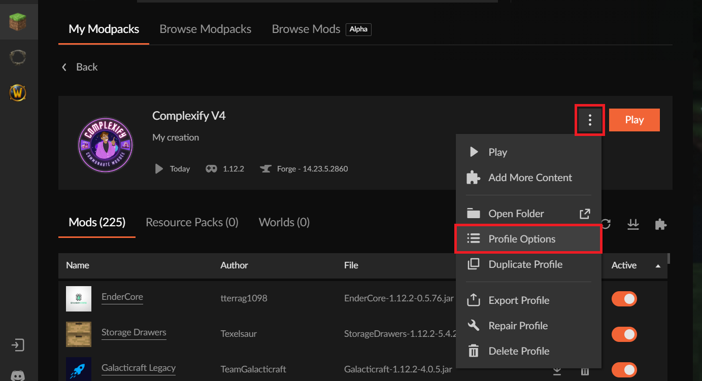Image resolution: width=702 pixels, height=381 pixels.
Task: Disable the EnderCore mod toggle
Action: pos(624,299)
